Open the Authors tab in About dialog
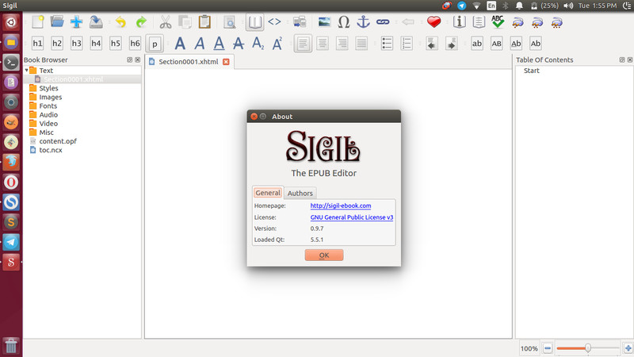634x357 pixels. [x=300, y=193]
